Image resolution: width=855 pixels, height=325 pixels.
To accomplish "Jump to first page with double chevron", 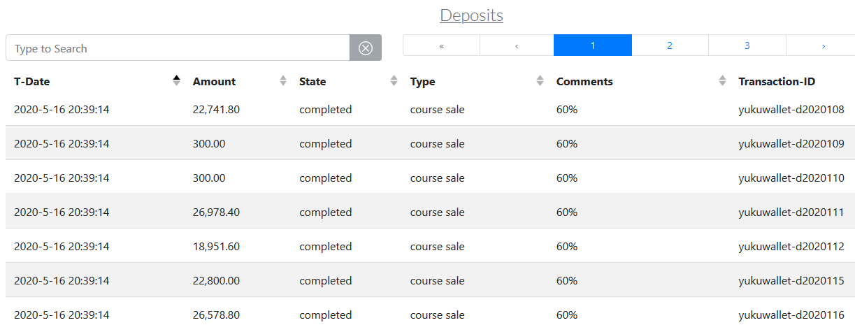I will pyautogui.click(x=442, y=45).
